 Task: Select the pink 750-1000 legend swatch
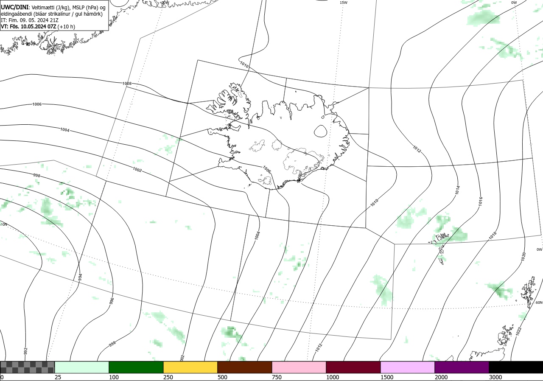point(299,367)
